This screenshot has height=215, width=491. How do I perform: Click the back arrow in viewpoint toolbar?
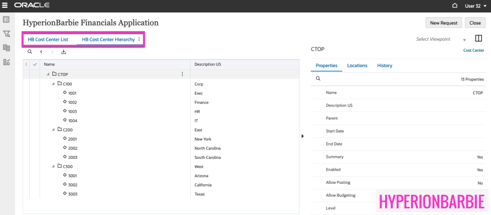41,52
